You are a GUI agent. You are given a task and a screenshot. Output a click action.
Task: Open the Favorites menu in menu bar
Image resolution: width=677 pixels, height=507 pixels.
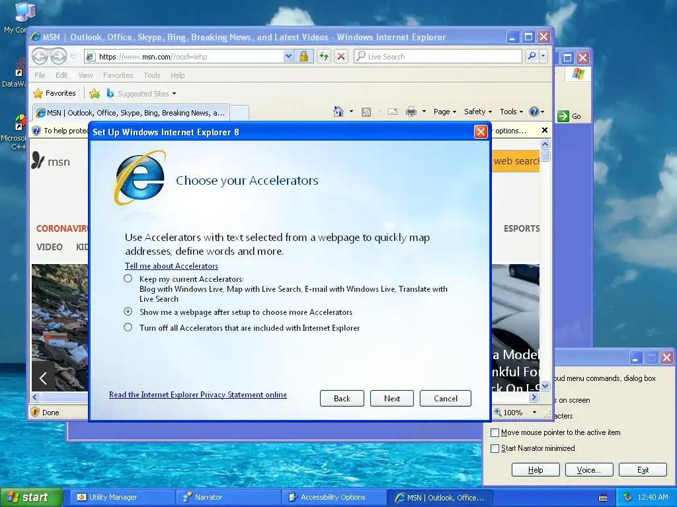point(118,75)
